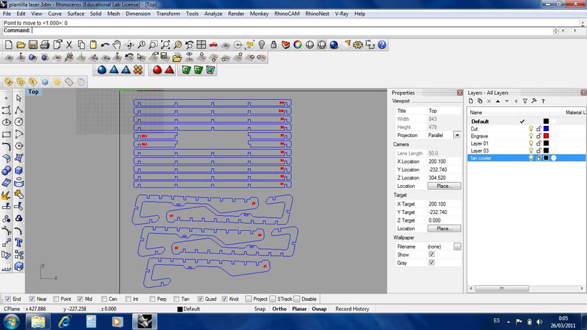Click the blue render sphere icon

pyautogui.click(x=333, y=45)
